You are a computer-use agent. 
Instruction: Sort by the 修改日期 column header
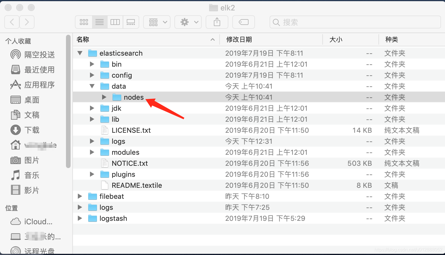click(271, 39)
